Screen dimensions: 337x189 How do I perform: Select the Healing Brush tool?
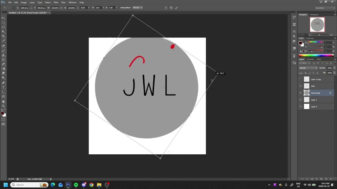point(3,46)
